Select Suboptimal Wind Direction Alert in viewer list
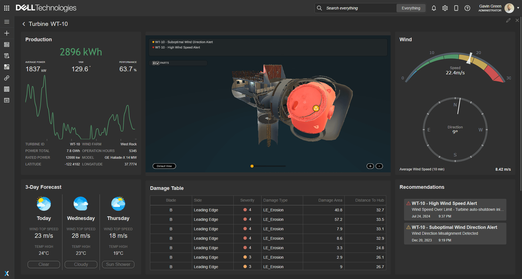Image resolution: width=522 pixels, height=279 pixels. click(x=184, y=42)
